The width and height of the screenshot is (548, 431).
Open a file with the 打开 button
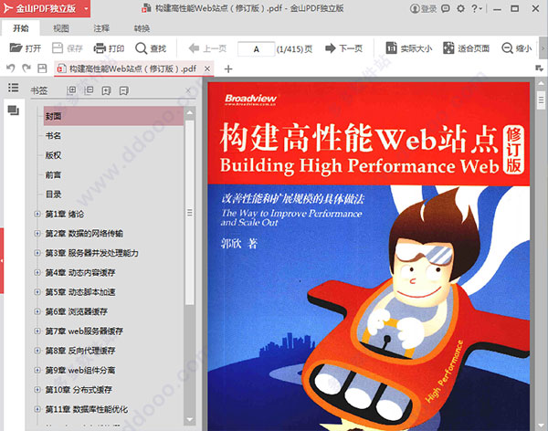(26, 48)
